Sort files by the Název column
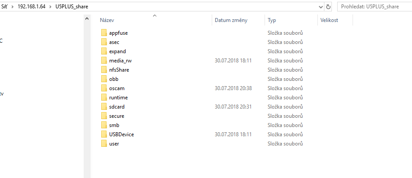The width and height of the screenshot is (412, 178). [107, 20]
